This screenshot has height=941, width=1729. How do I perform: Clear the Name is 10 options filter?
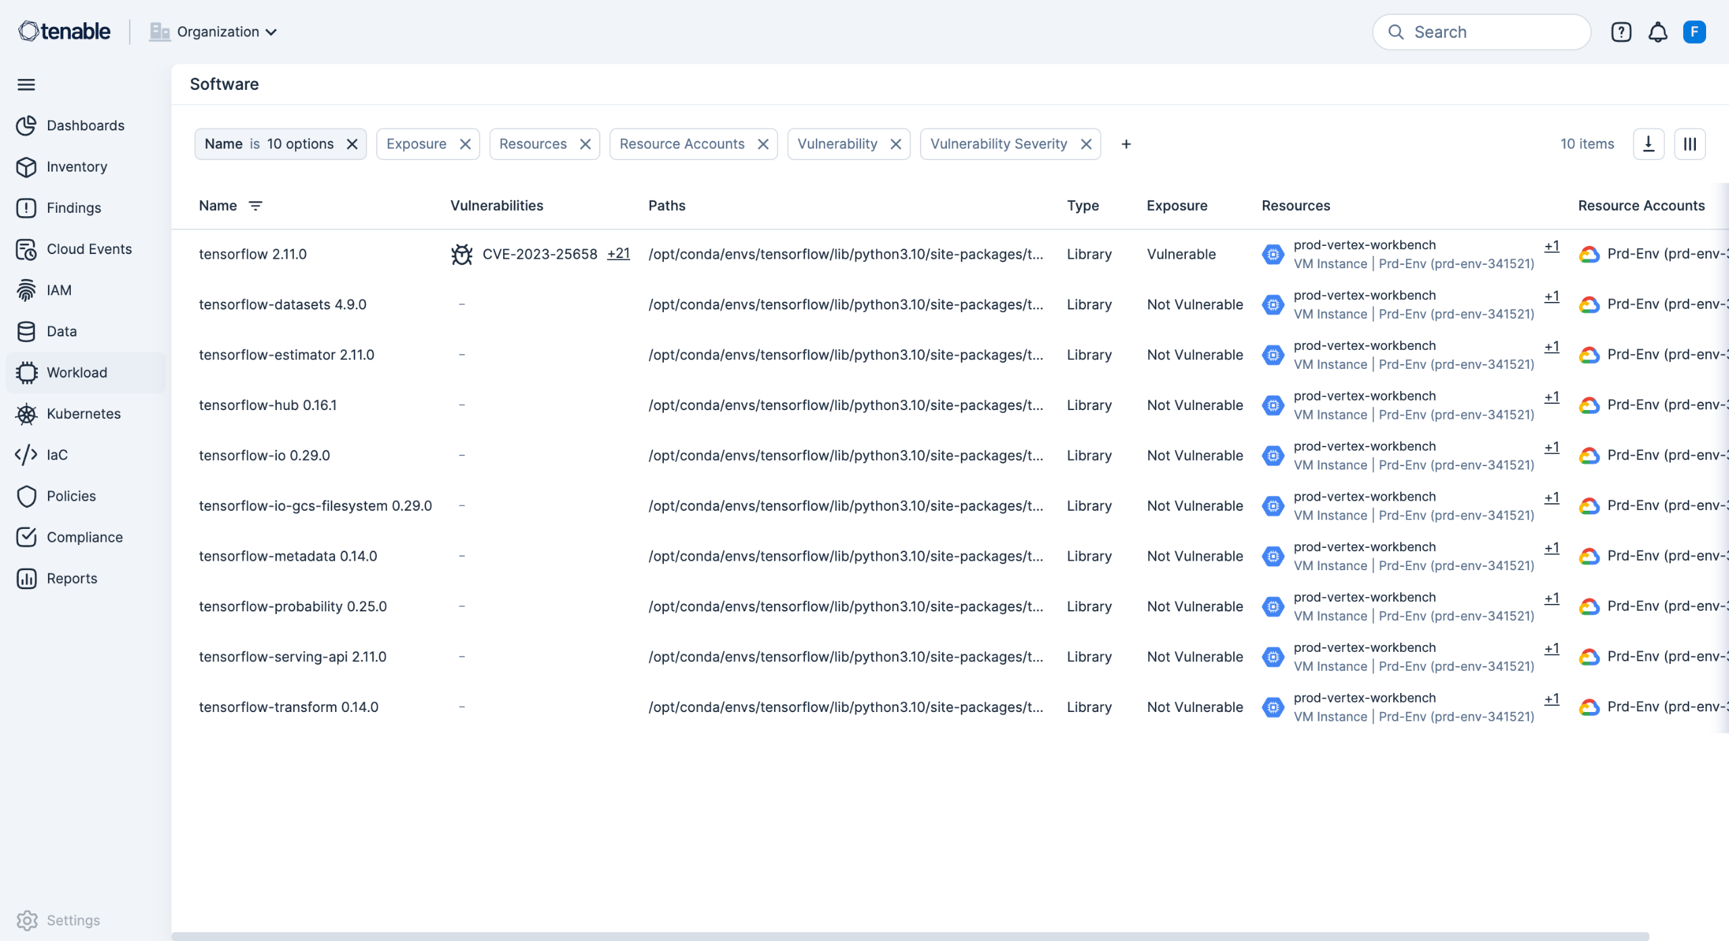(x=352, y=144)
